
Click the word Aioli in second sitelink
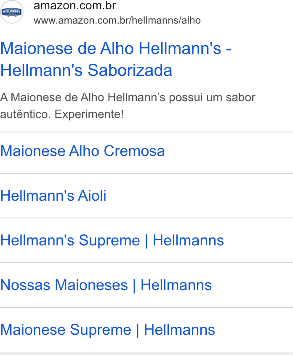pyautogui.click(x=92, y=196)
